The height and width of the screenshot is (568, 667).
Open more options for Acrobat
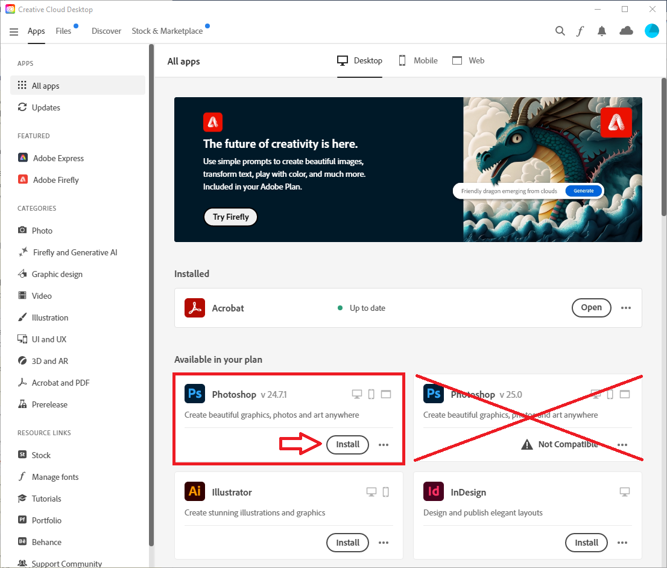click(x=626, y=308)
